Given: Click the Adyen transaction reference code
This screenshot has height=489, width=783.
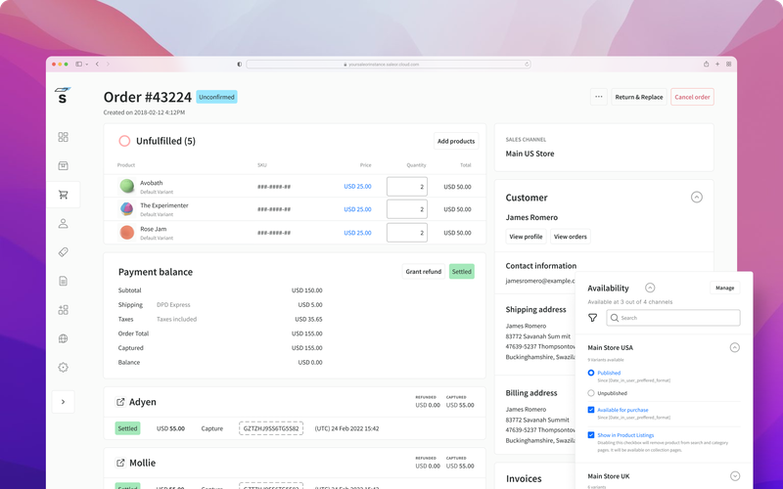Looking at the screenshot, I should pos(271,428).
